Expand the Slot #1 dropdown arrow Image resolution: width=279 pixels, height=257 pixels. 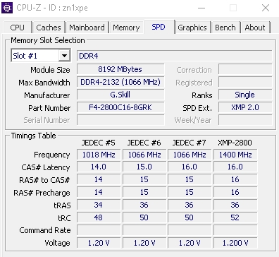tap(64, 56)
